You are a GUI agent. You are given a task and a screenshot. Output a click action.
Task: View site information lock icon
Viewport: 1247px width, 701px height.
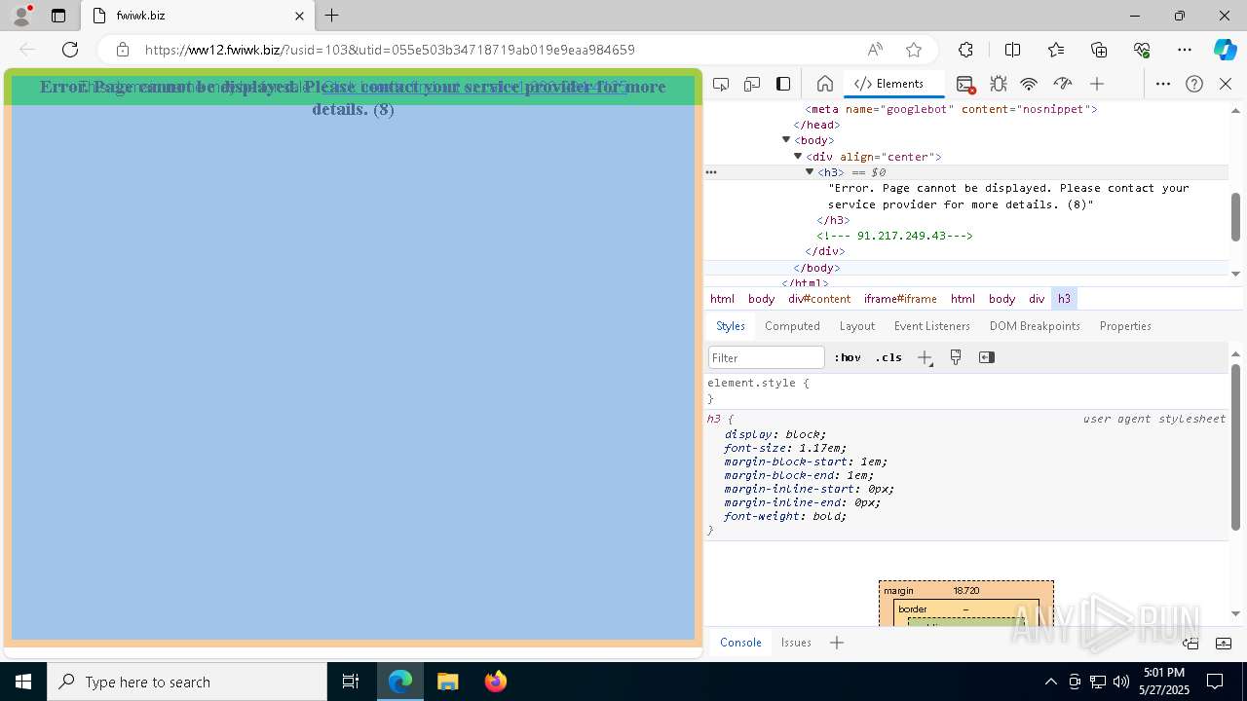coord(122,50)
